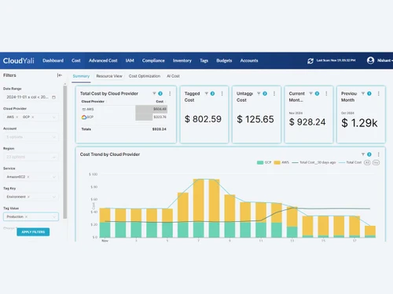The image size is (393, 294).
Task: Open kebab menu on Total Cost by Cloud Provider
Action: coord(170,93)
